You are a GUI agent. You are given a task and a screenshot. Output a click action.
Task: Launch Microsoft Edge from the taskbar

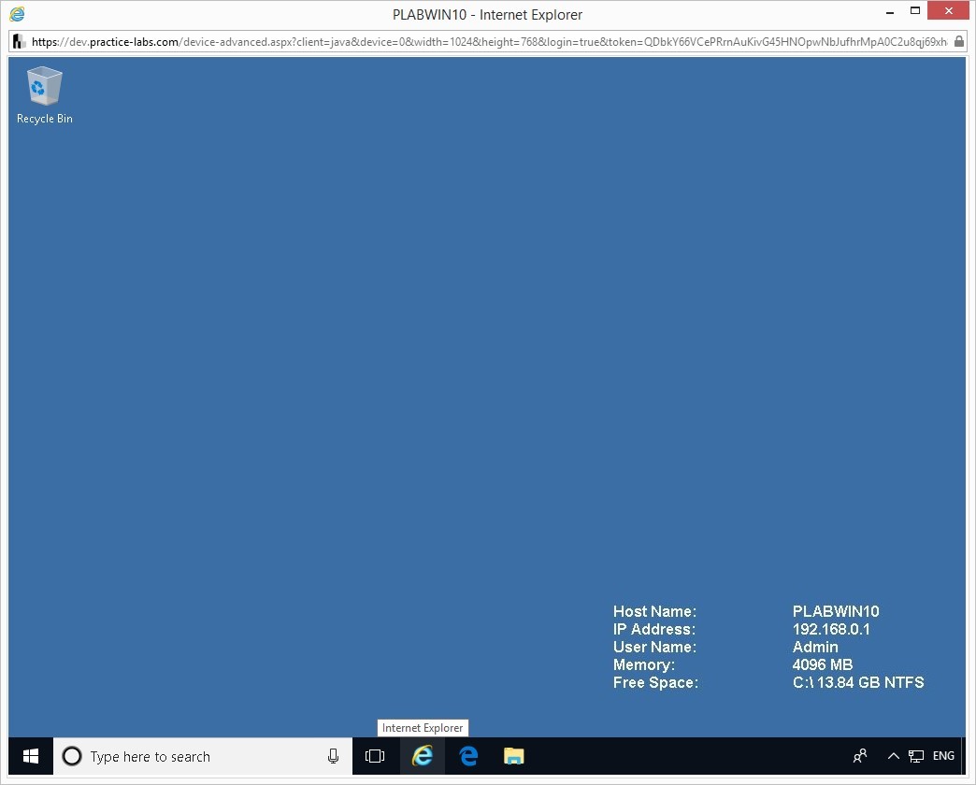468,756
